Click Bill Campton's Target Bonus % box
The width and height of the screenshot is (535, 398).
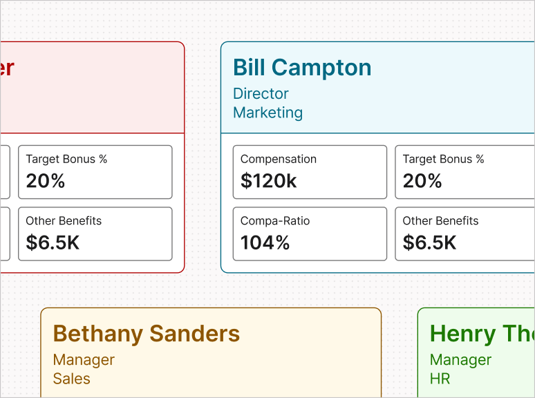pyautogui.click(x=464, y=172)
